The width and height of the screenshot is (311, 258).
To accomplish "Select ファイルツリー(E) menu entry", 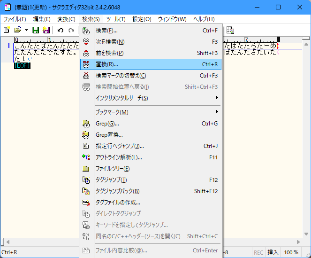I will [x=151, y=169].
